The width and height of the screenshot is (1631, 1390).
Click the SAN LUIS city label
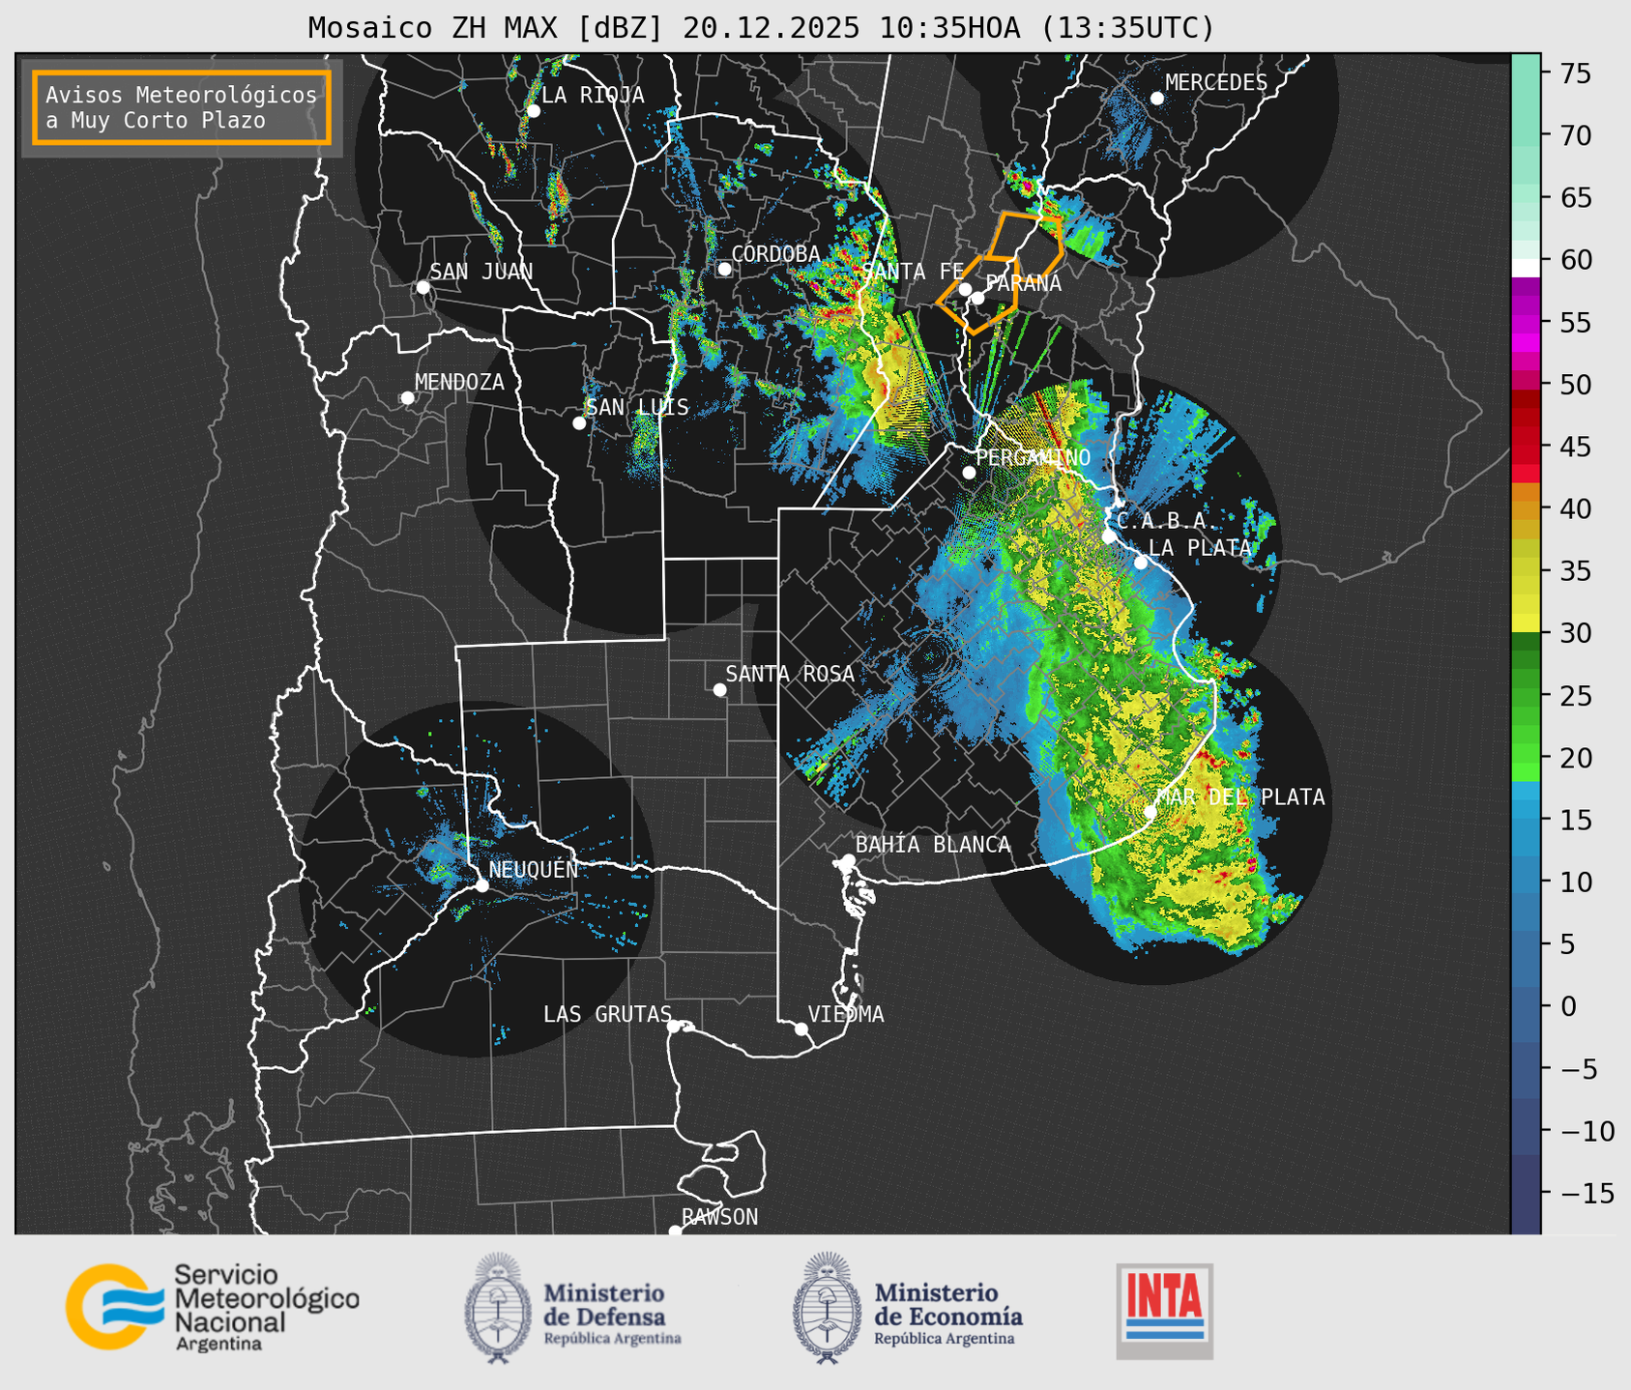tap(637, 407)
